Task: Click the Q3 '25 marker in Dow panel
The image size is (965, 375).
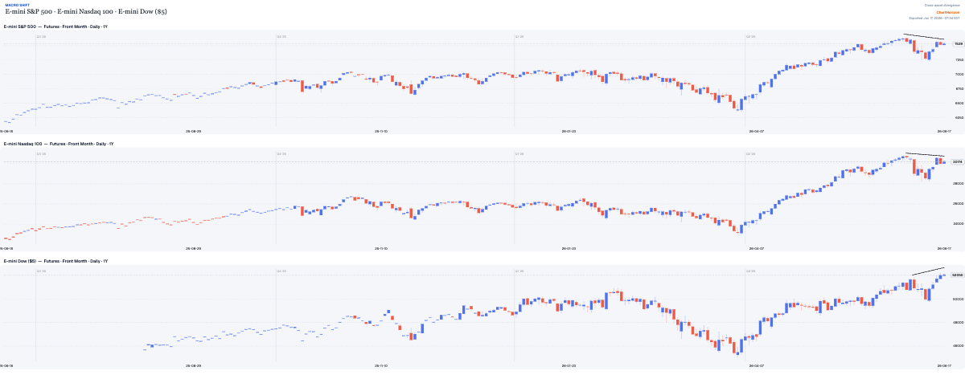Action: pyautogui.click(x=41, y=271)
